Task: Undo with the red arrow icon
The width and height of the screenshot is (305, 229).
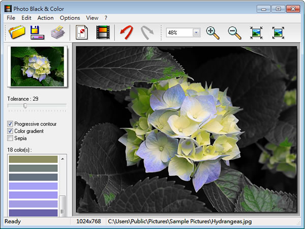Action: click(x=126, y=33)
